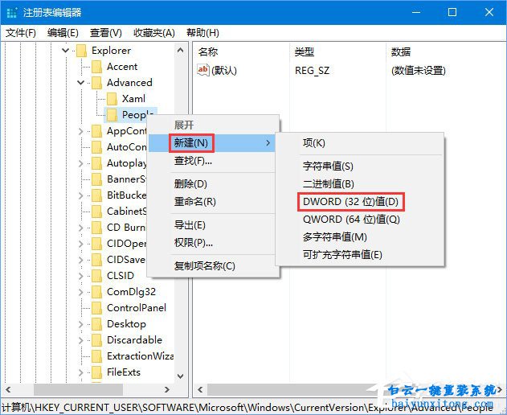Select the Desktop key label
The height and width of the screenshot is (415, 507).
click(126, 324)
